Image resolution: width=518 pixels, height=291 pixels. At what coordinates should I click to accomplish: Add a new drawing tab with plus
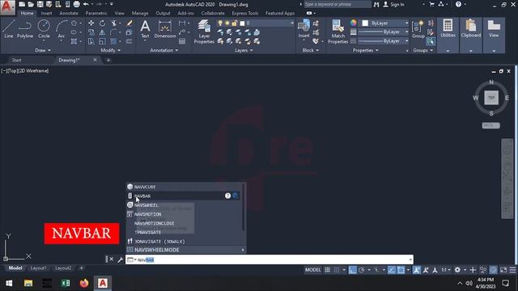tap(108, 60)
